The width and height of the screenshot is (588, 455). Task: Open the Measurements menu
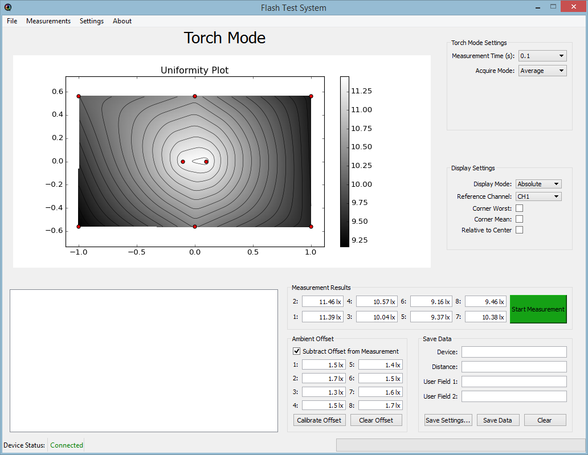pyautogui.click(x=48, y=21)
